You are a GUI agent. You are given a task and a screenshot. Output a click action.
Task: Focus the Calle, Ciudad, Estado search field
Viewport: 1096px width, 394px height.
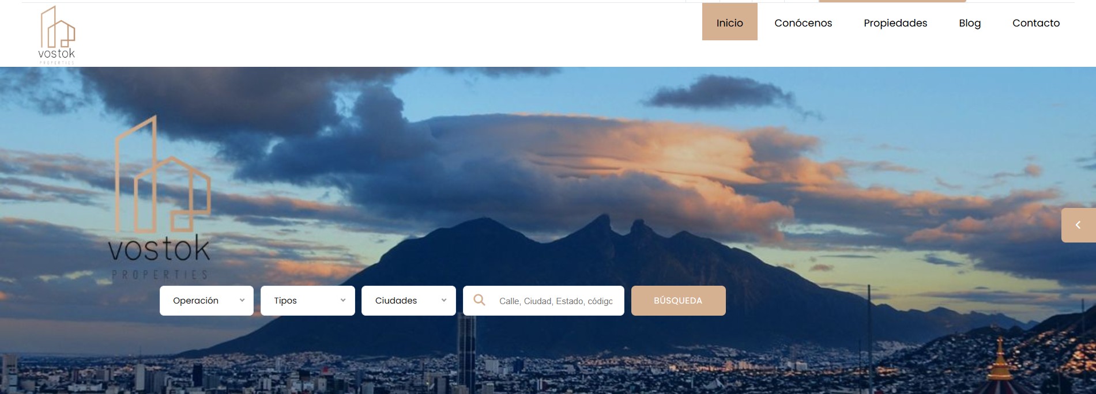pos(556,301)
